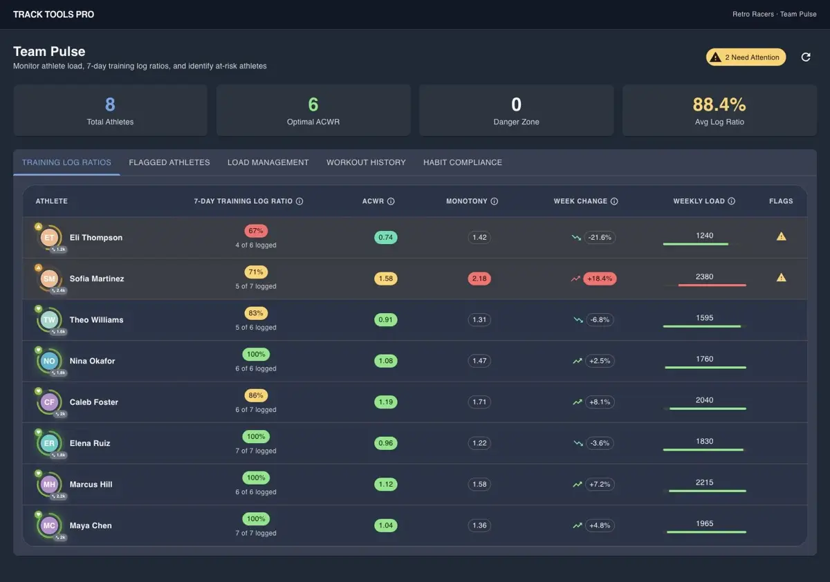Click Marcus Hill's monotony value 1.58
Viewport: 830px width, 582px height.
click(479, 484)
